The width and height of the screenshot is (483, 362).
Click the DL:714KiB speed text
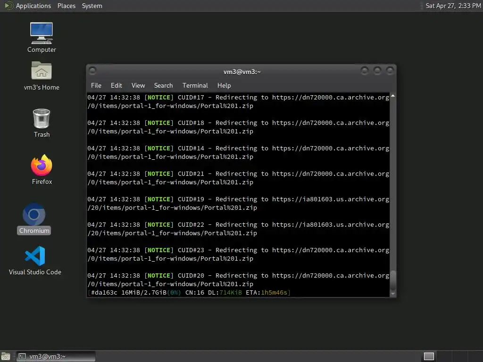(225, 292)
